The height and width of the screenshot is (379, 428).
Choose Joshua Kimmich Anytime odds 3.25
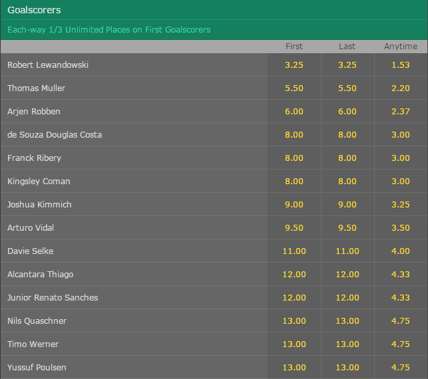[401, 205]
